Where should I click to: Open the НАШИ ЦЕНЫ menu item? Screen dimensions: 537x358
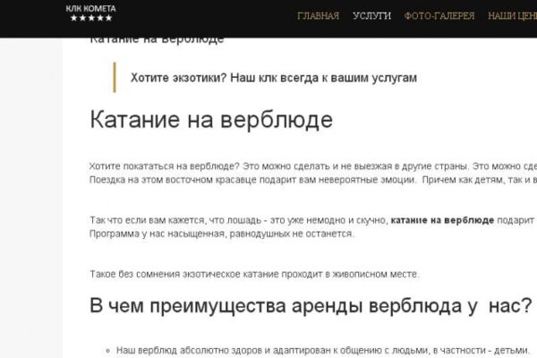512,16
